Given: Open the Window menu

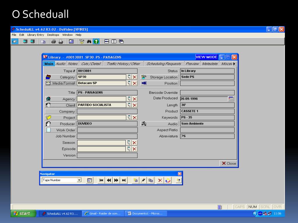Looking at the screenshot, I should (68, 35).
